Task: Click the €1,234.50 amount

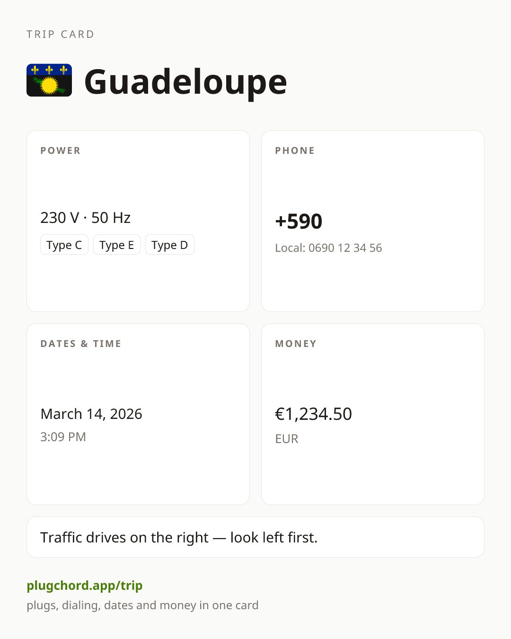Action: (x=314, y=414)
